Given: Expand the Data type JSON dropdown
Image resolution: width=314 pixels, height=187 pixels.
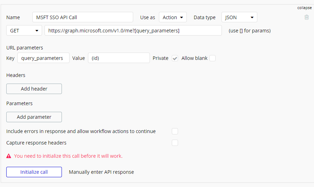Looking at the screenshot, I should coord(239,17).
